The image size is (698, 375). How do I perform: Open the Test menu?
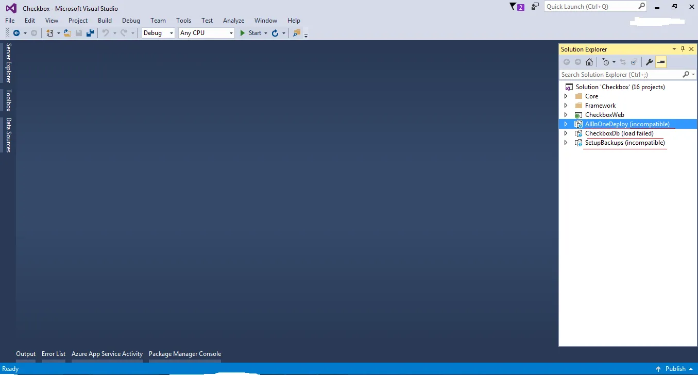207,21
